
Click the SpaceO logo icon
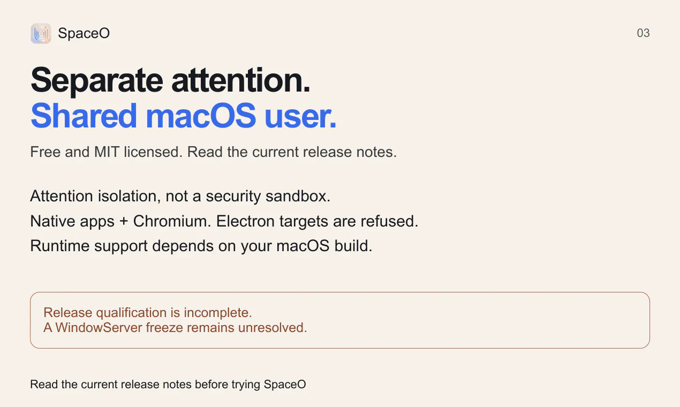41,33
